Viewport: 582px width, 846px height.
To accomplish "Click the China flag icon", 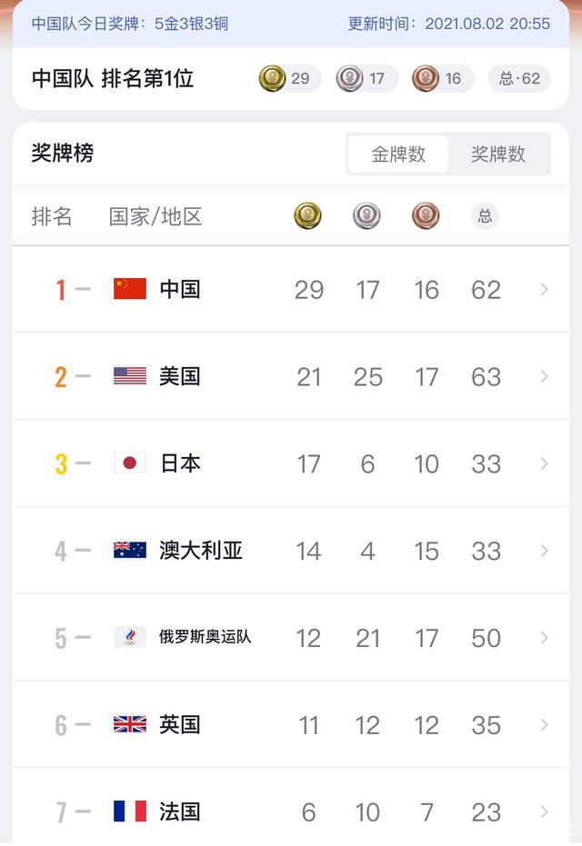I will click(x=128, y=288).
